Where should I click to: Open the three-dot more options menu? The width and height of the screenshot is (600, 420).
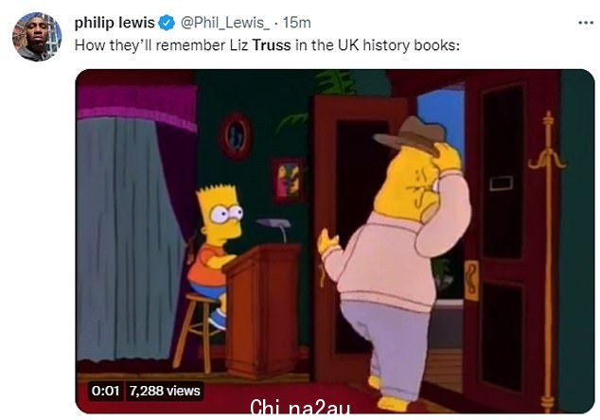(x=586, y=23)
